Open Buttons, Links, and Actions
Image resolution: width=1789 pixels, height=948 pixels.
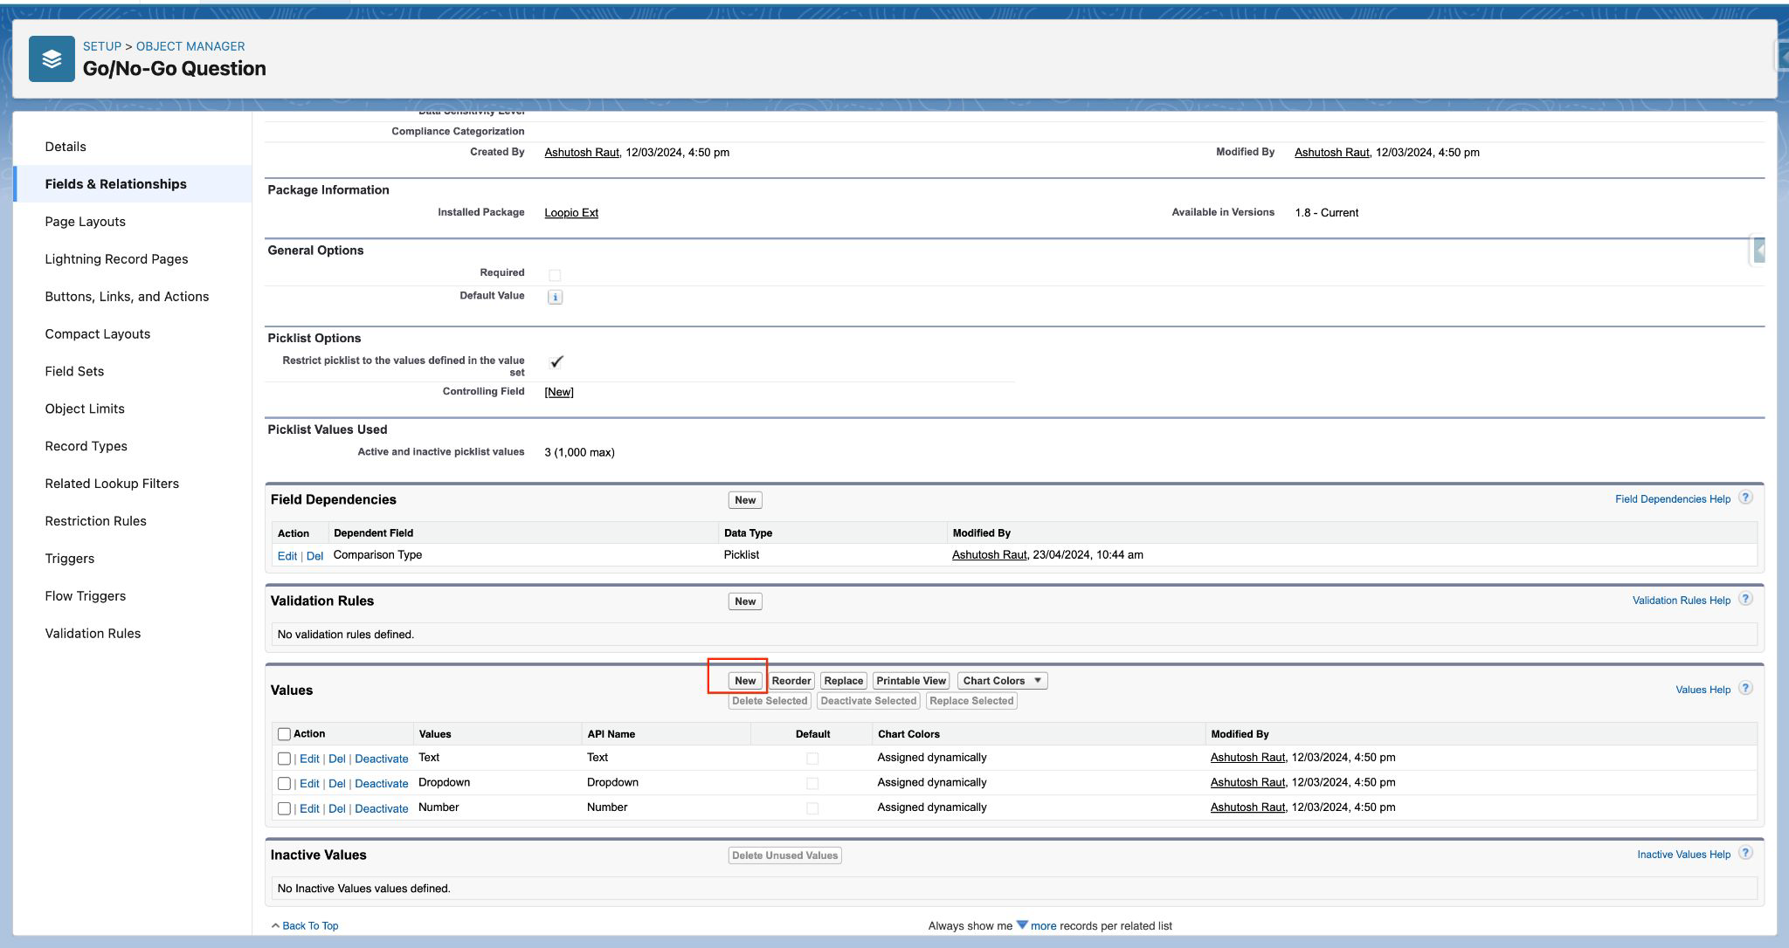click(x=128, y=297)
